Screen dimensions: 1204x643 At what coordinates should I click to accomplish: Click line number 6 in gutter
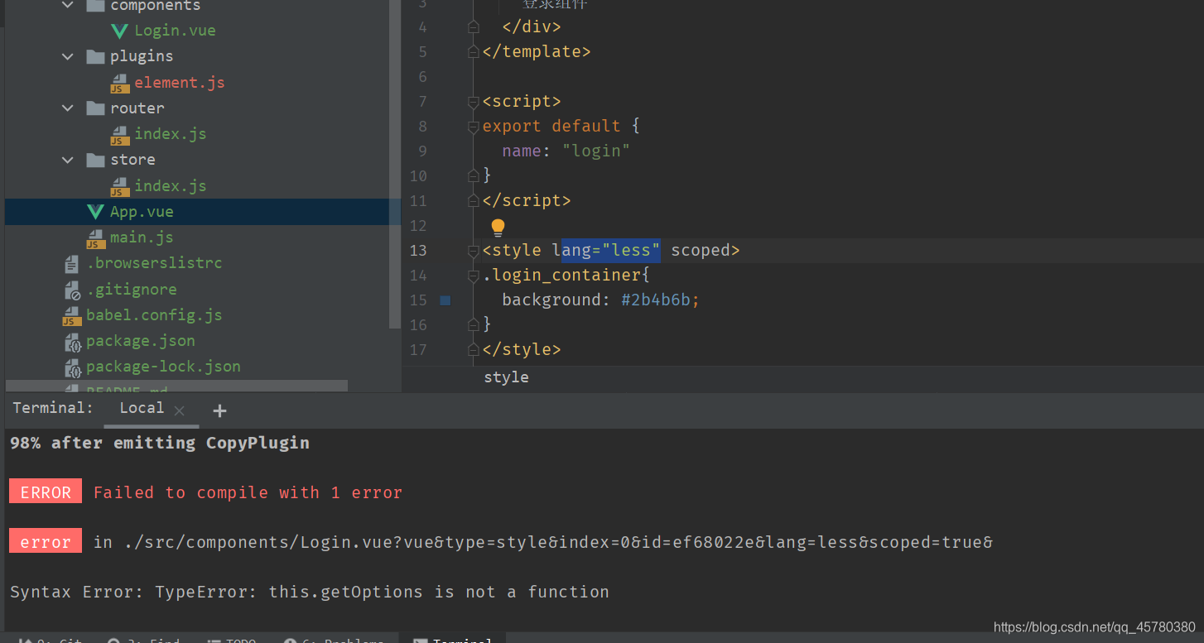click(423, 76)
